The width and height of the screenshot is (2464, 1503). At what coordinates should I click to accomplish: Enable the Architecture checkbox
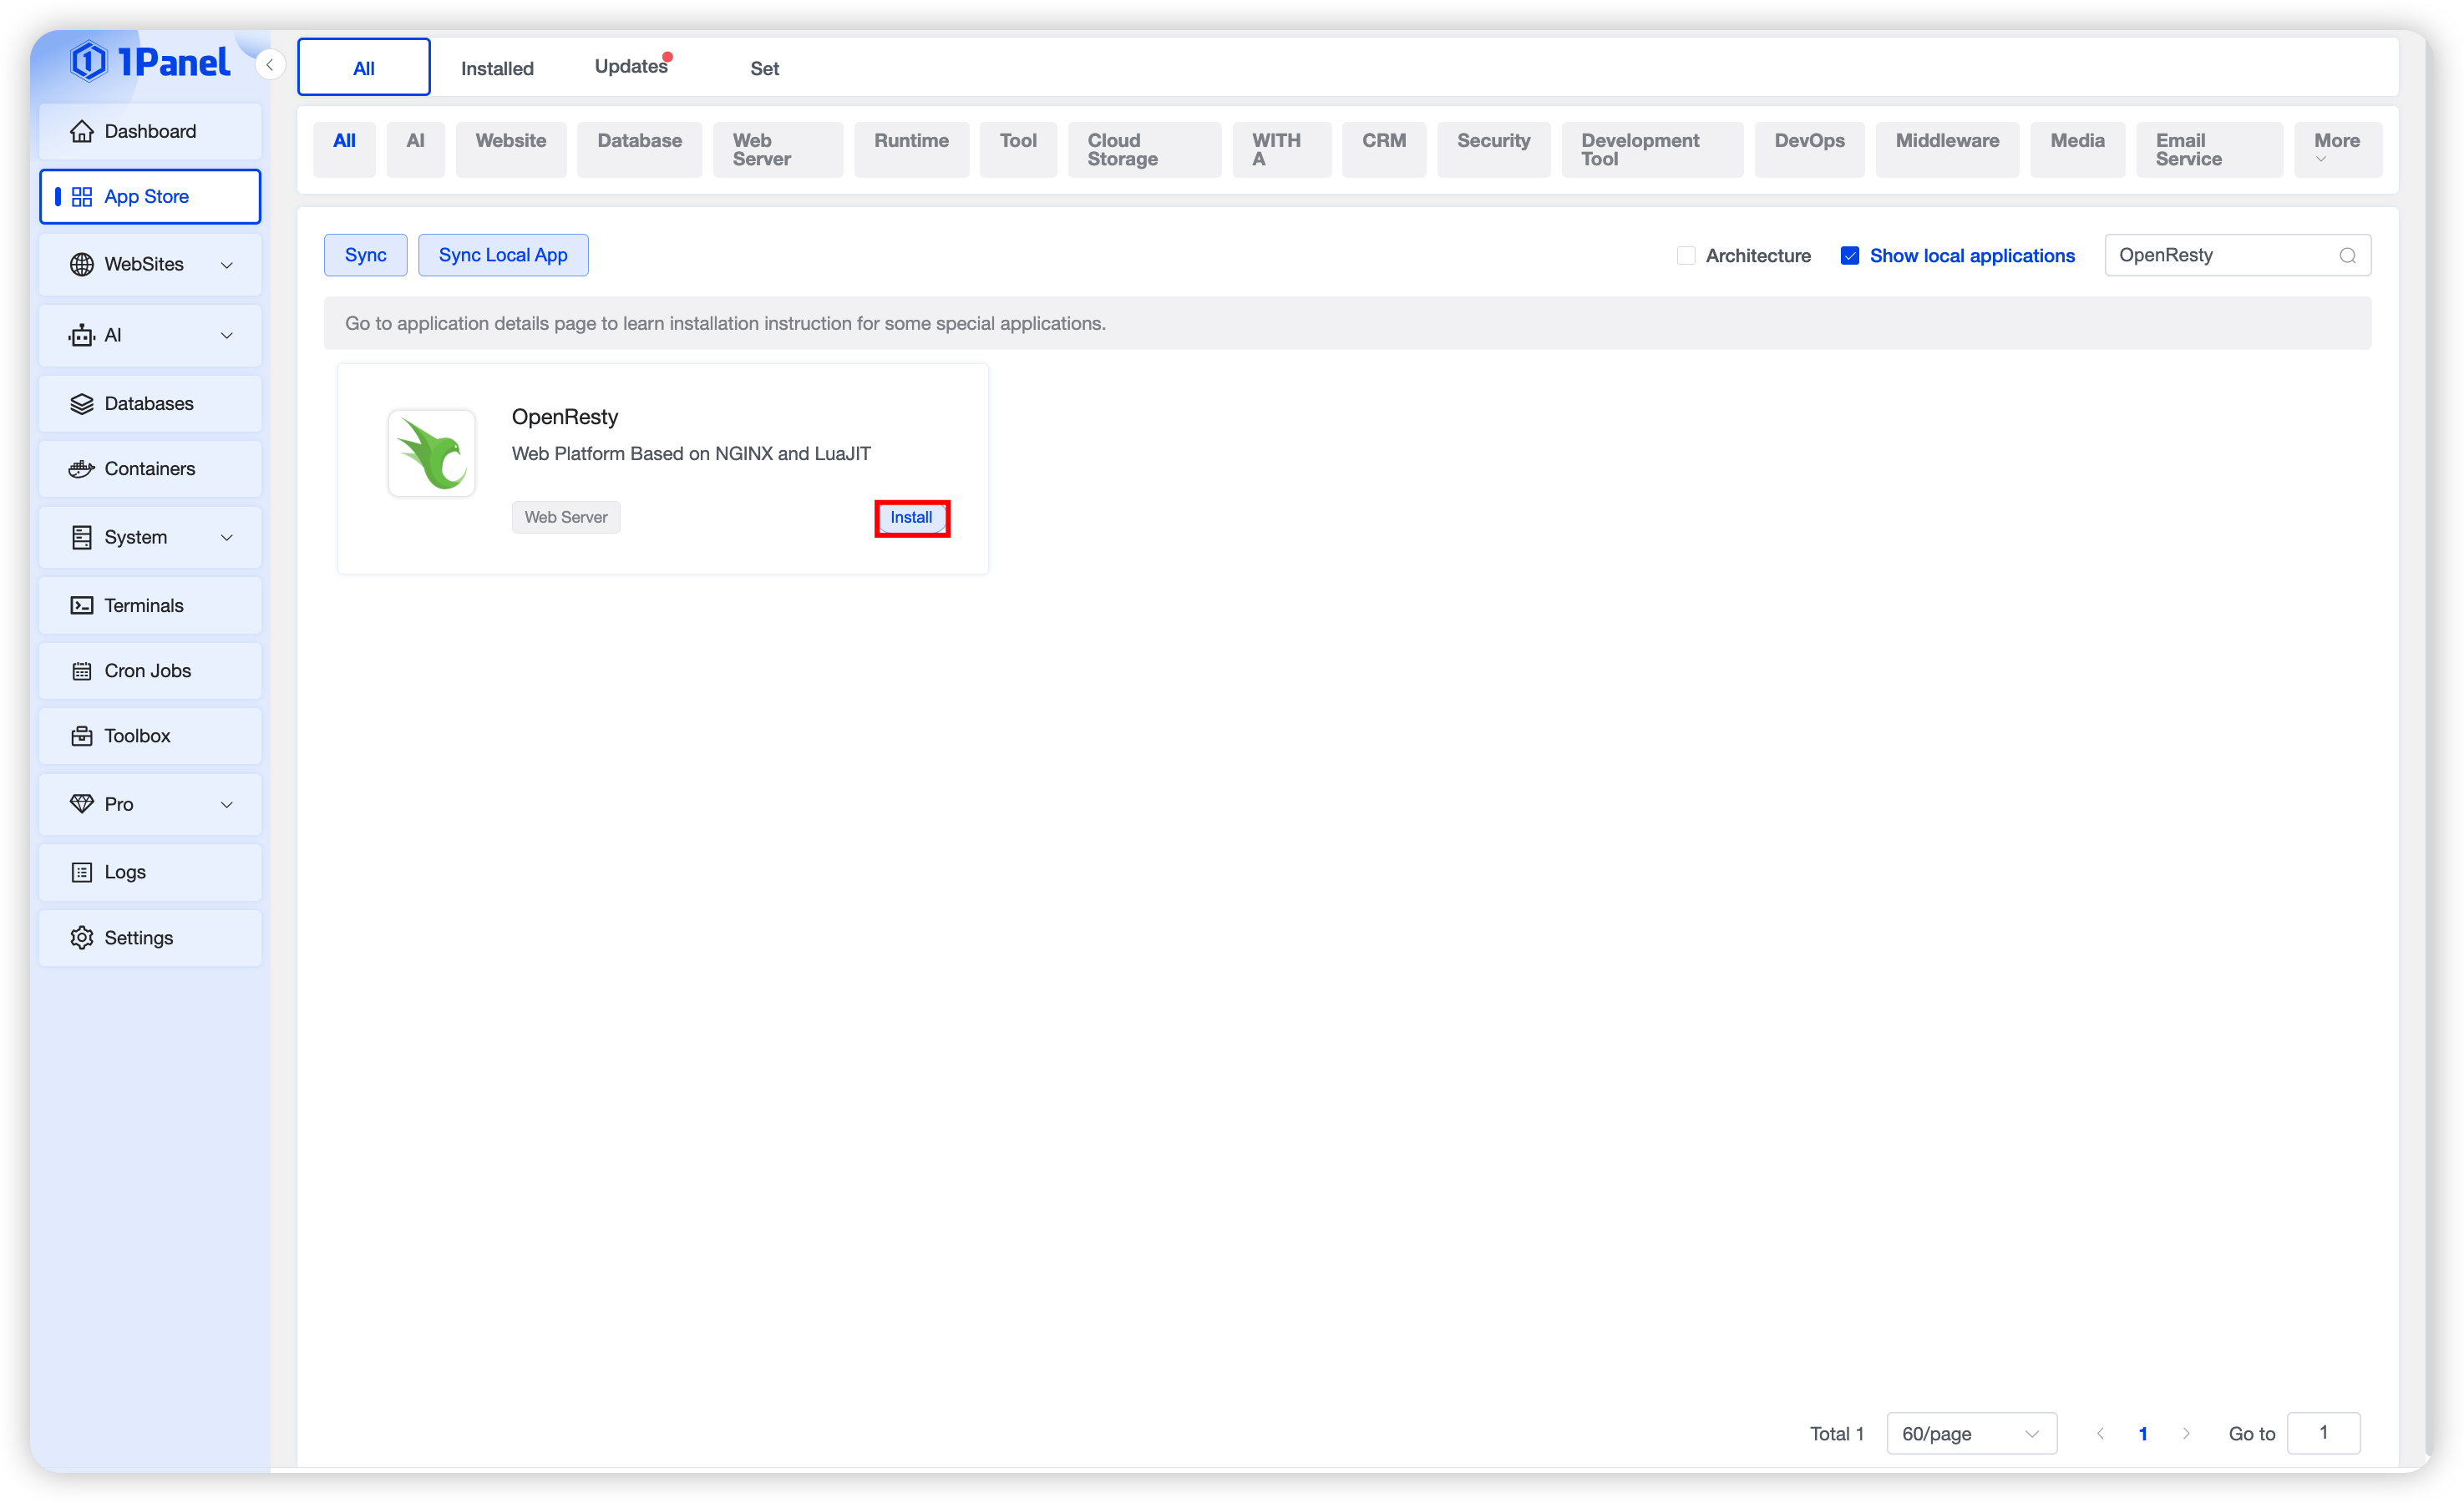click(x=1686, y=256)
